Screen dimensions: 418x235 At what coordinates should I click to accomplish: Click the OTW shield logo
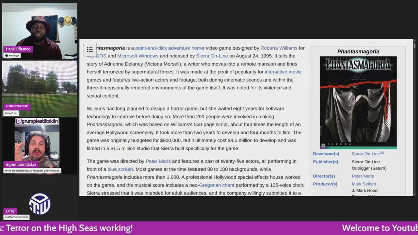tap(40, 204)
